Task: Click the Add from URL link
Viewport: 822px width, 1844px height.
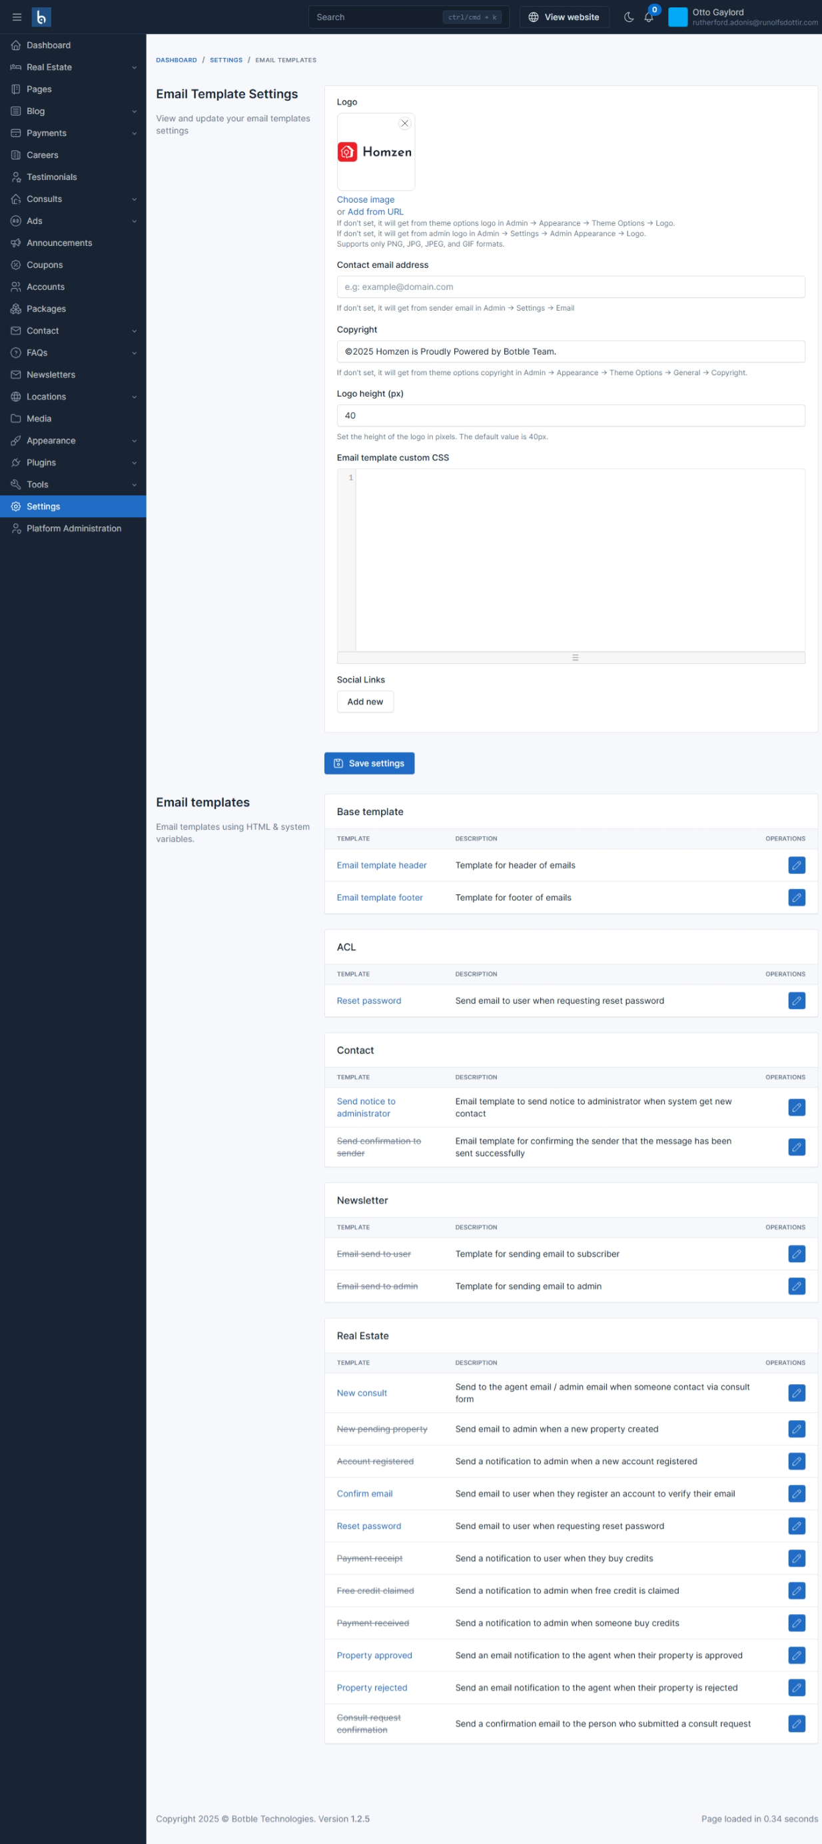Action: pos(376,212)
